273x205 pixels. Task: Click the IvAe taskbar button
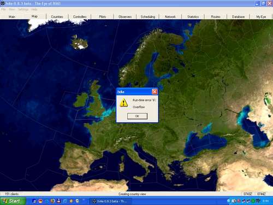(111, 201)
